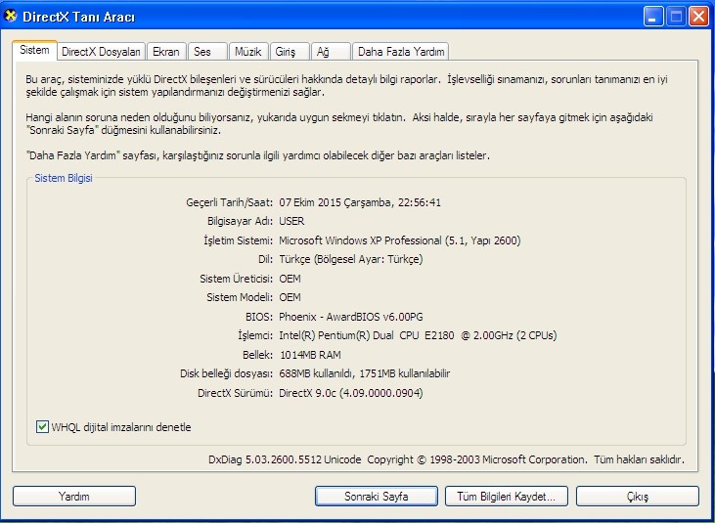Click the Disk belleği dosyası label

227,373
